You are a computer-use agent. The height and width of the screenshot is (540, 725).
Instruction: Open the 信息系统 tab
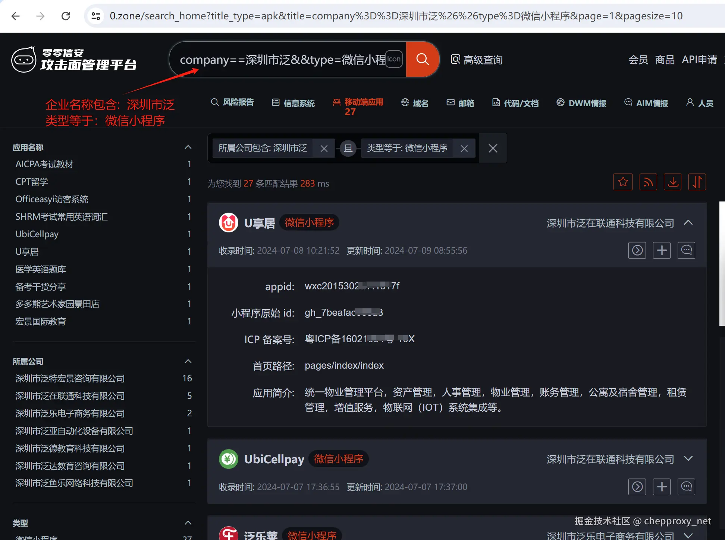click(x=293, y=103)
